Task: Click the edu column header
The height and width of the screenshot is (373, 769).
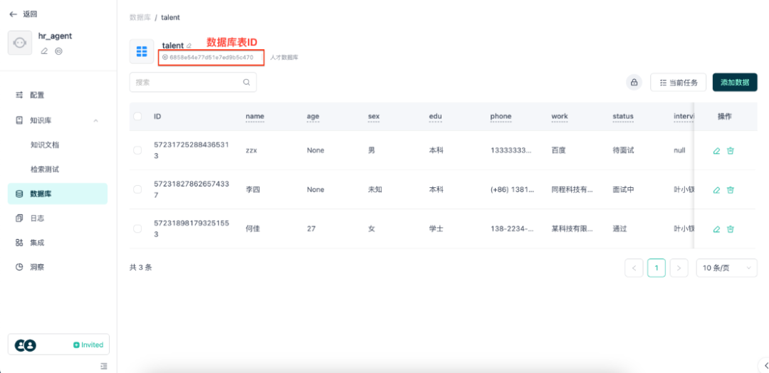Action: [x=436, y=117]
